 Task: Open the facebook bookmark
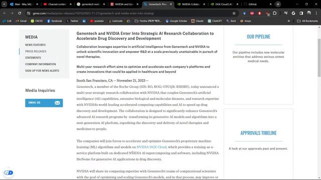pyautogui.click(x=55, y=21)
